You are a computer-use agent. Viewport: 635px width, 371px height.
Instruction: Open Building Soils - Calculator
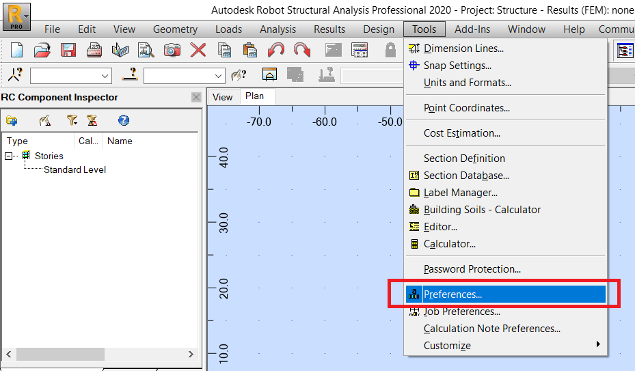tap(506, 209)
